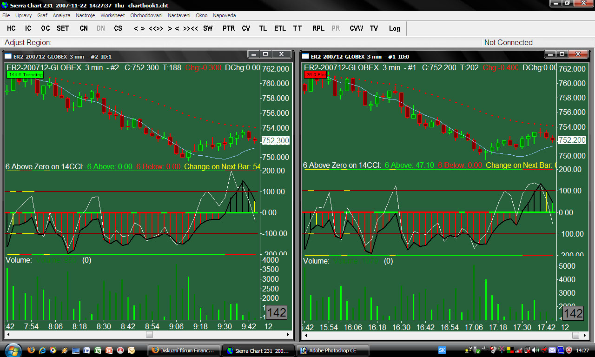The width and height of the screenshot is (595, 357).
Task: Click the 142 countdown box in chart #2
Action: coord(277,313)
